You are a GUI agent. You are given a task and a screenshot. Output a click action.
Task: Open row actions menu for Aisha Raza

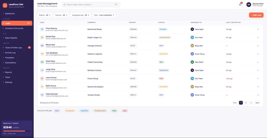(x=258, y=62)
